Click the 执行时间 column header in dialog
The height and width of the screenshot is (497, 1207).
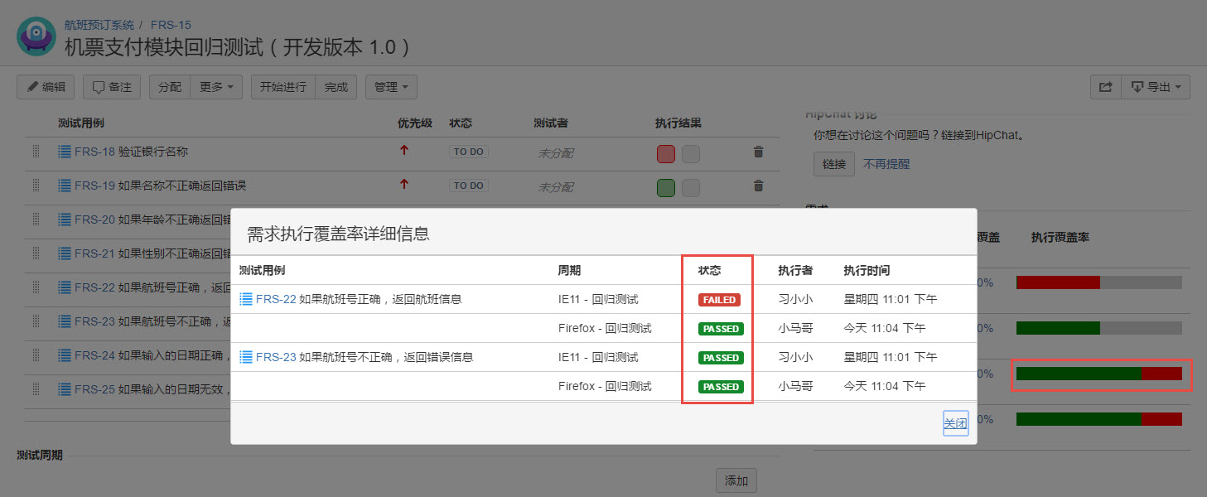[867, 271]
